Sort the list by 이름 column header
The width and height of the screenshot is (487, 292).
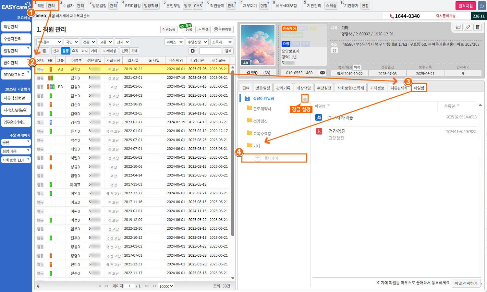(75, 60)
